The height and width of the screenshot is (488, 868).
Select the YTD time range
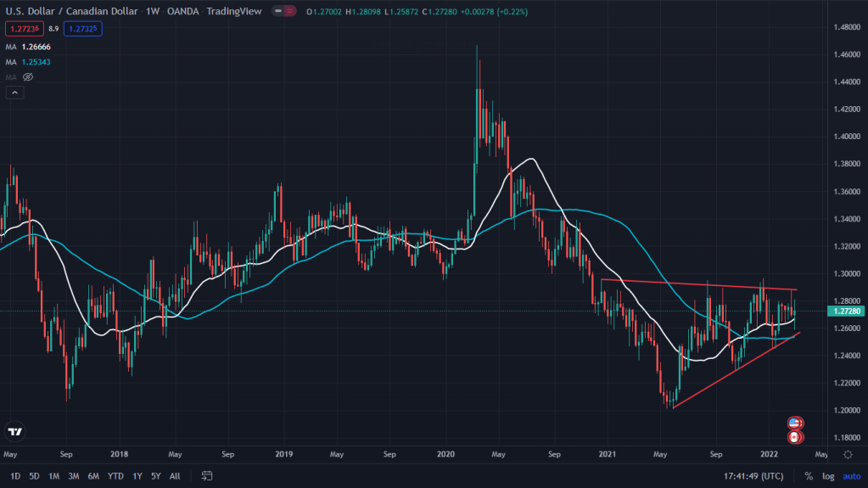point(114,476)
